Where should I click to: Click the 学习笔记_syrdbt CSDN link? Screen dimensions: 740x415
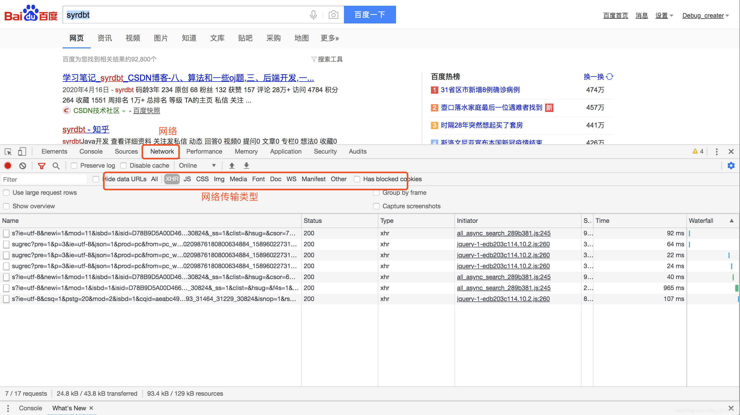click(188, 78)
